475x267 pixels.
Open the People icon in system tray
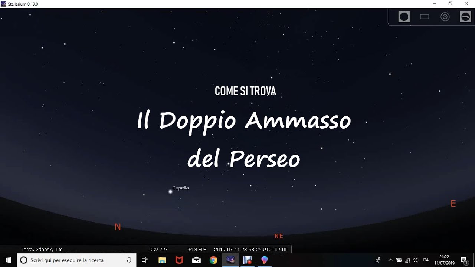[x=378, y=260]
